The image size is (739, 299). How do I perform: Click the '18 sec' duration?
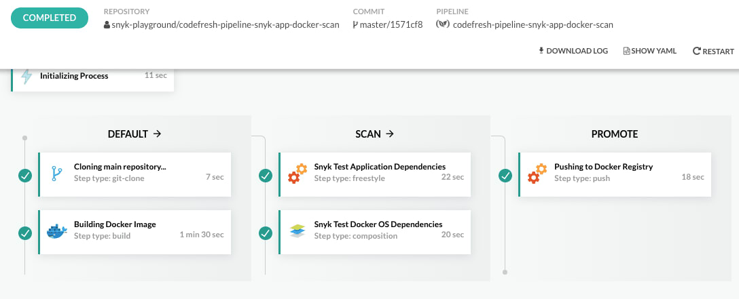coord(693,177)
